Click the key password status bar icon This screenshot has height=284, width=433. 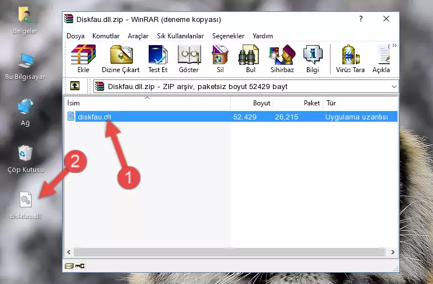pos(80,266)
